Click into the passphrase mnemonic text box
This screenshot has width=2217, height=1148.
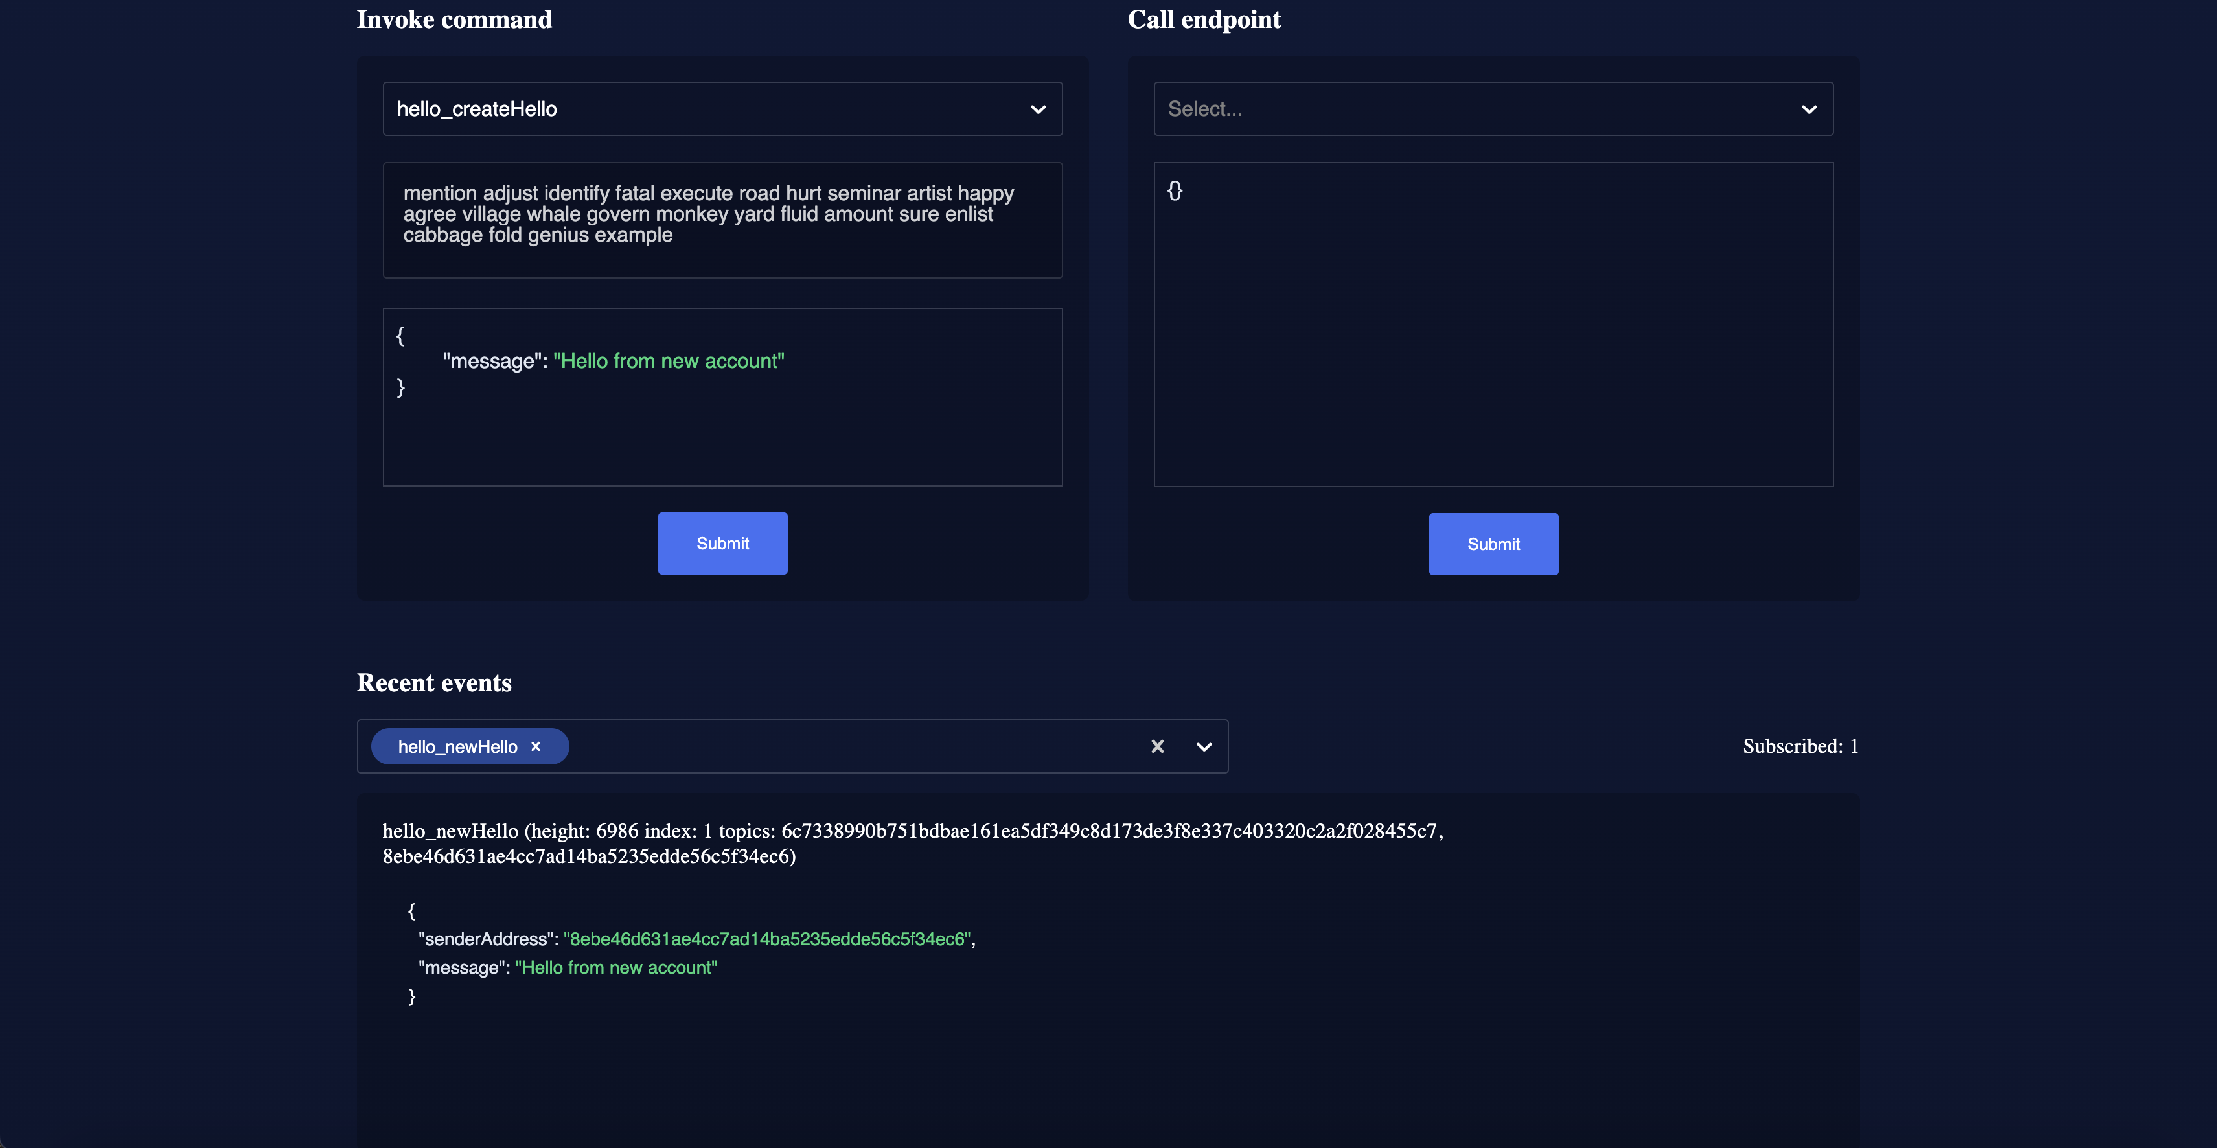click(x=722, y=220)
